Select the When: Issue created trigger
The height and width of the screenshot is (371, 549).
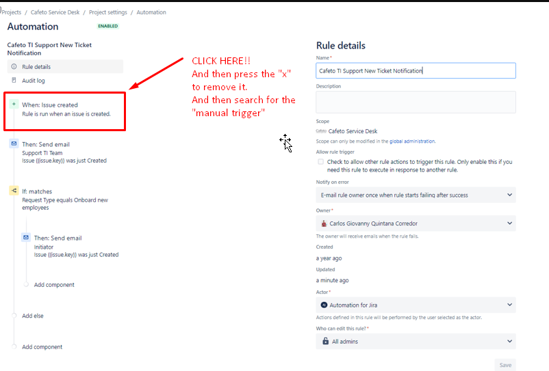click(66, 109)
